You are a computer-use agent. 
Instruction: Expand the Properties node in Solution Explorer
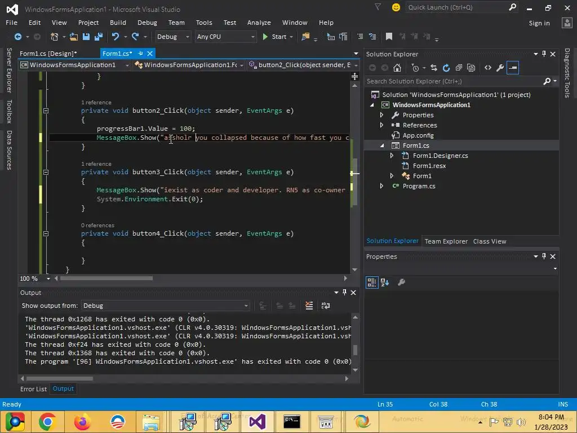(381, 115)
